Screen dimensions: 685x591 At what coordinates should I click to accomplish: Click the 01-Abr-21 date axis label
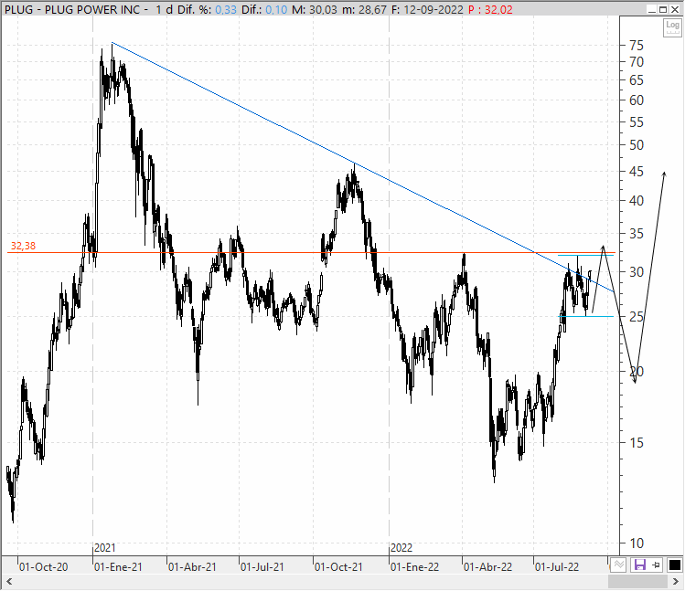(193, 567)
